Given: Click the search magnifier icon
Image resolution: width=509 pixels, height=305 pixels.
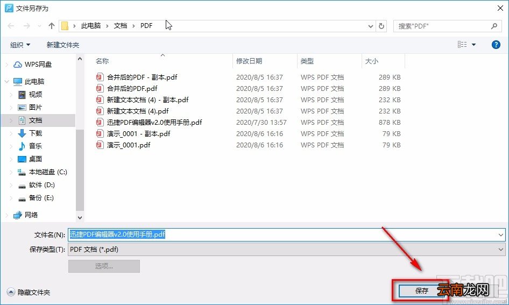Looking at the screenshot, I should click(x=494, y=26).
